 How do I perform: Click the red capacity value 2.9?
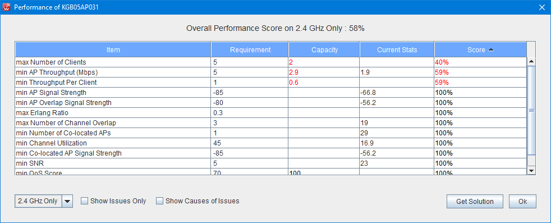pos(294,72)
